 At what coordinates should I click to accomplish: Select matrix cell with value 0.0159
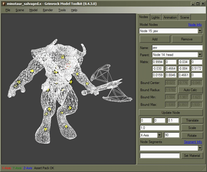(158, 75)
